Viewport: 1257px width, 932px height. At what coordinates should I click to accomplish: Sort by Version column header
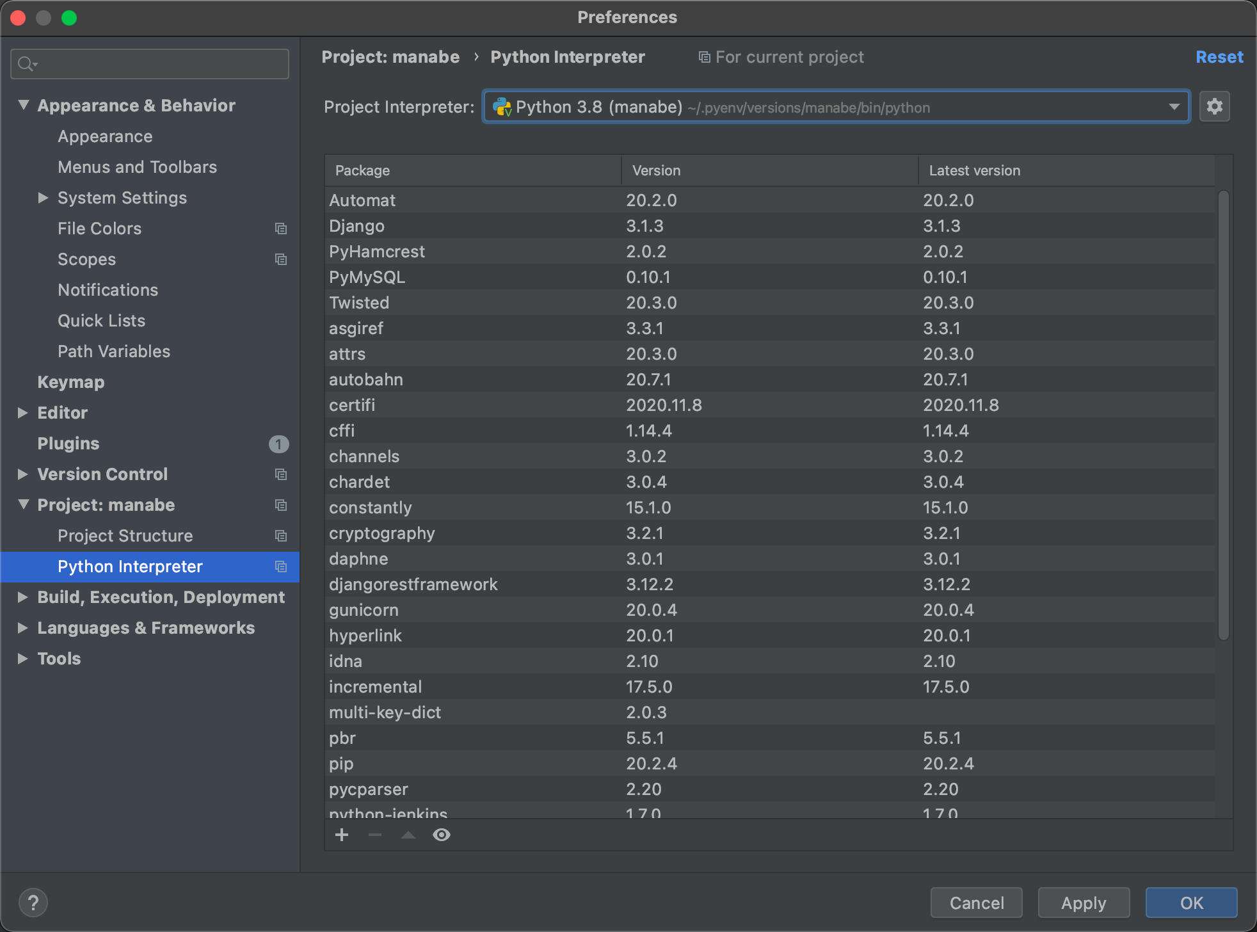[770, 170]
